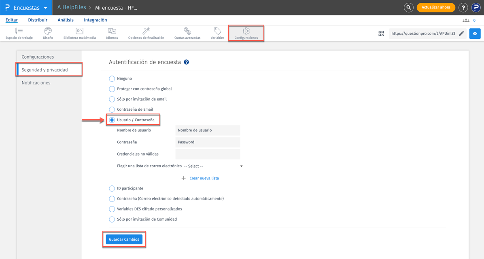Click the QuestionPro logo icon
The width and height of the screenshot is (484, 259).
(x=7, y=7)
